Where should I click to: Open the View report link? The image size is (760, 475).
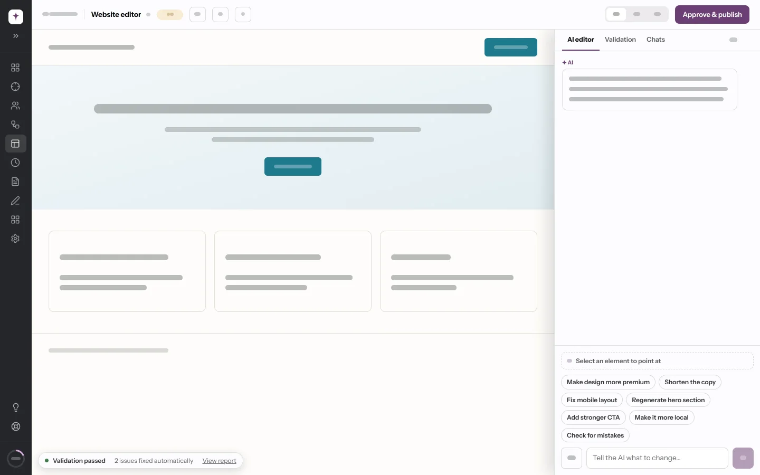click(219, 461)
